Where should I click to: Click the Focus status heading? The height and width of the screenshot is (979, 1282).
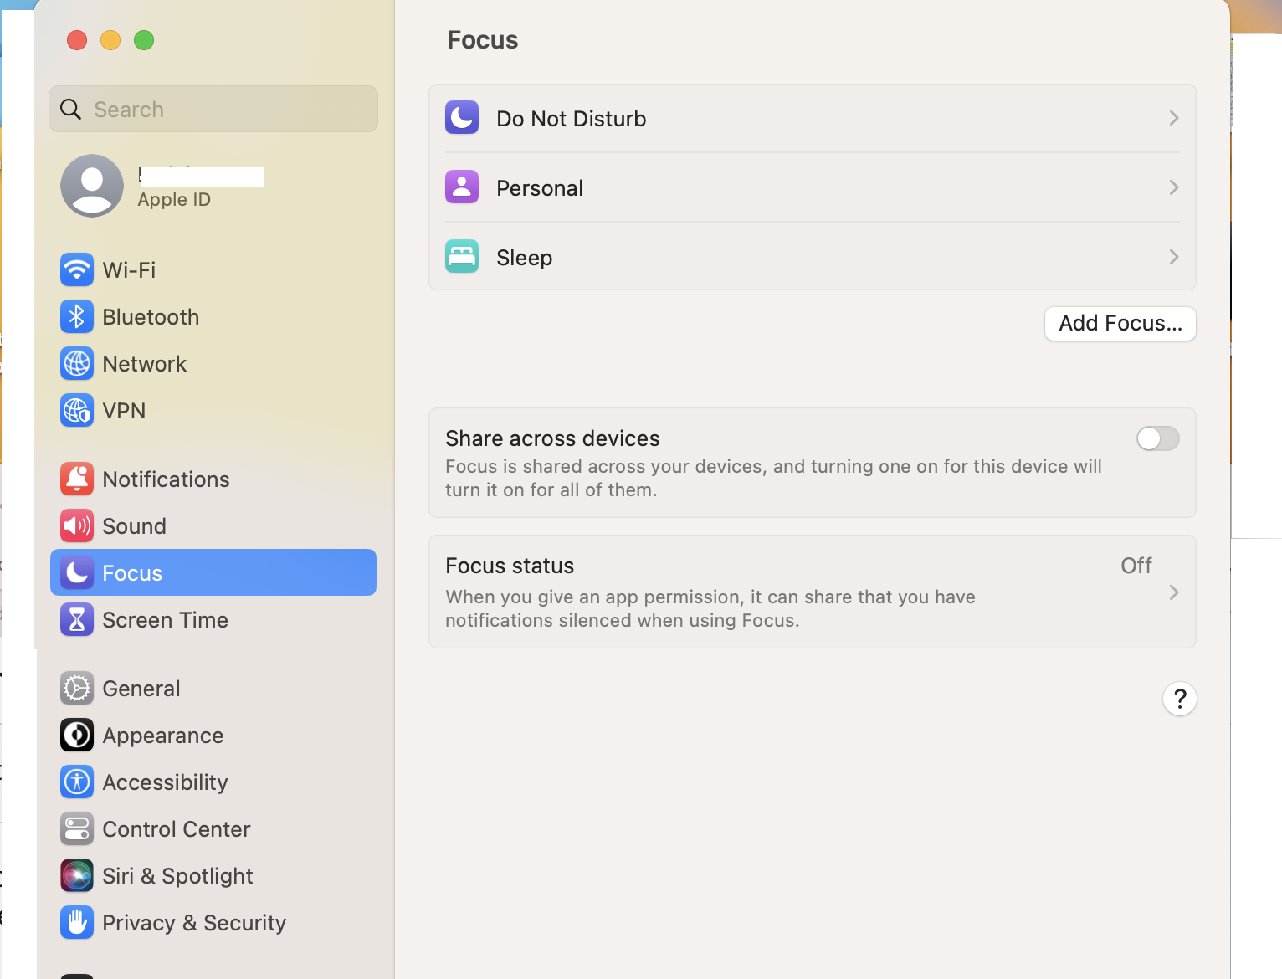point(510,566)
